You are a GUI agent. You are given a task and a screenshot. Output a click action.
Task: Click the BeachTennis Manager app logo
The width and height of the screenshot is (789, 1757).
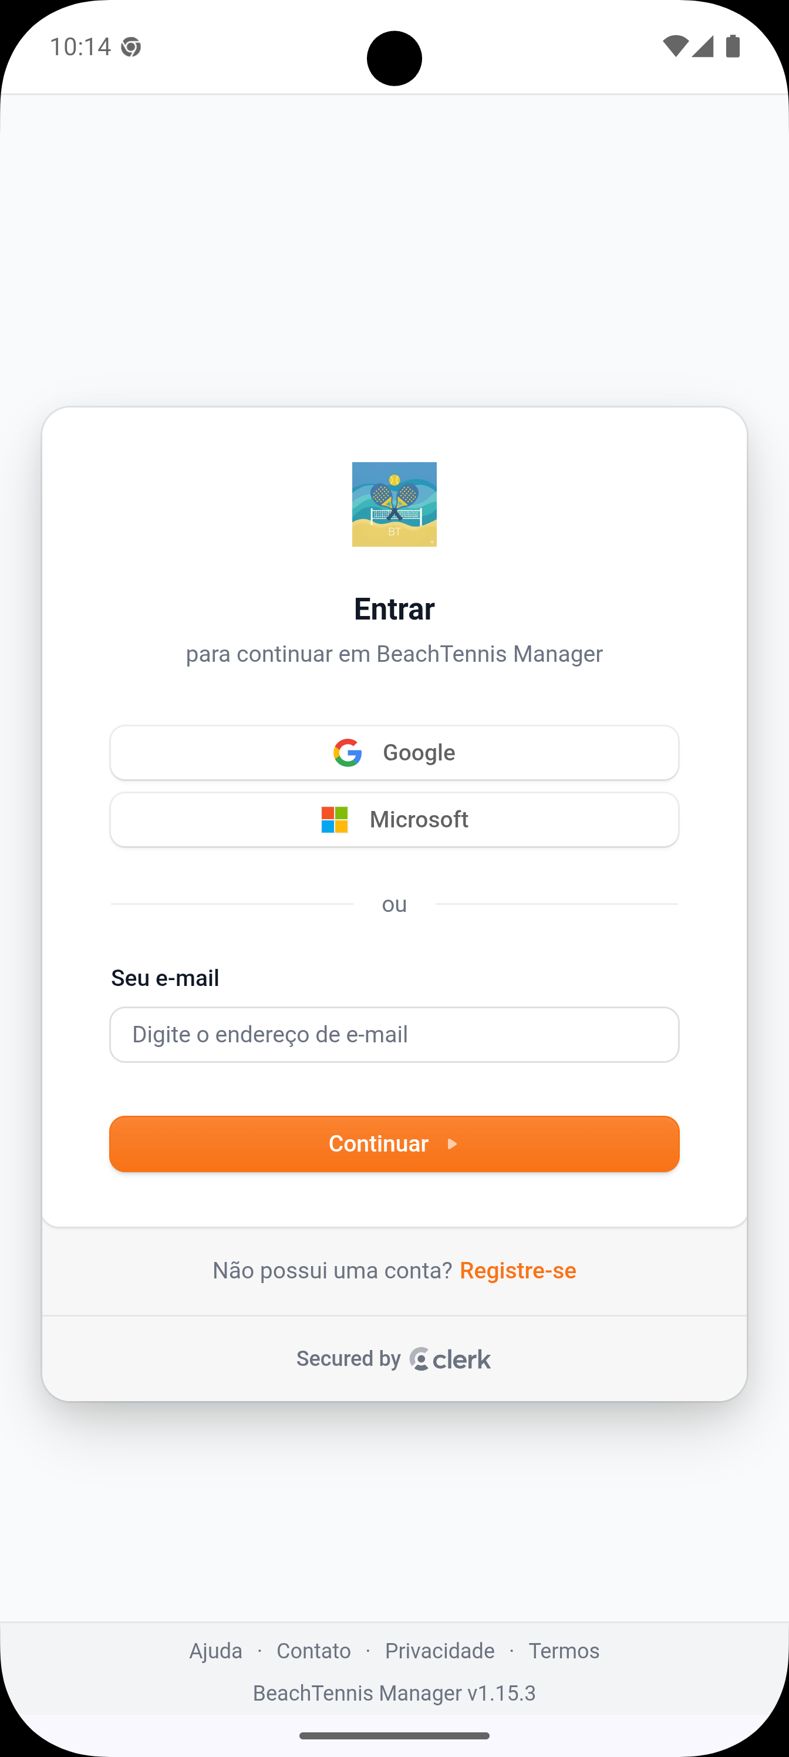coord(394,505)
